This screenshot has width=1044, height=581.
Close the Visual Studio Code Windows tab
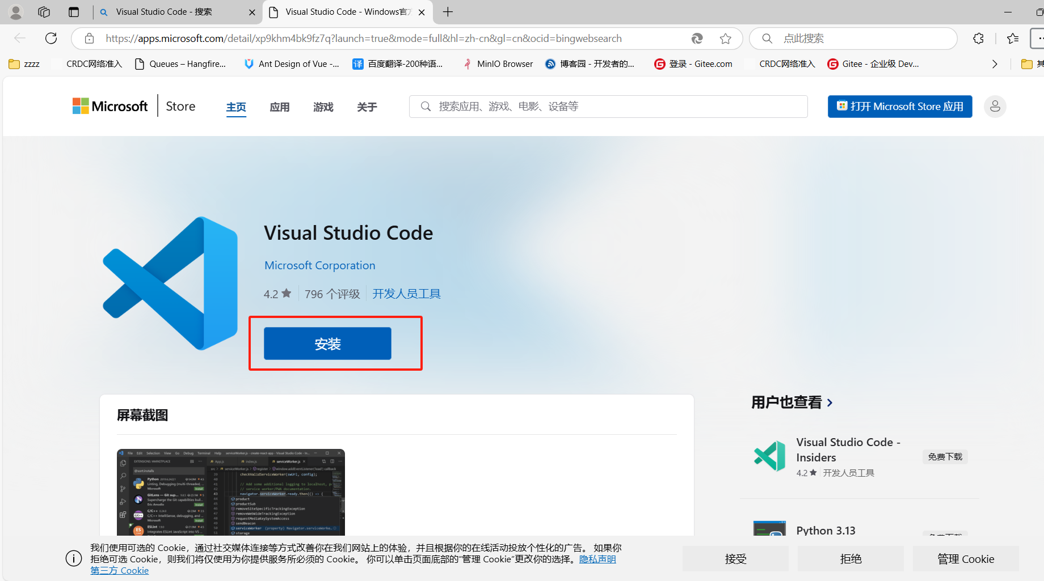coord(422,12)
